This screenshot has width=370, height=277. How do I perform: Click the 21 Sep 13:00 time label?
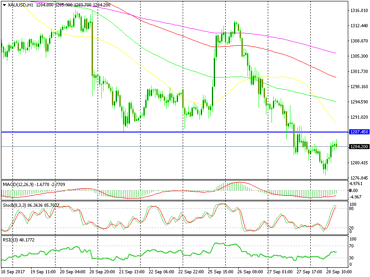pyautogui.click(x=132, y=271)
